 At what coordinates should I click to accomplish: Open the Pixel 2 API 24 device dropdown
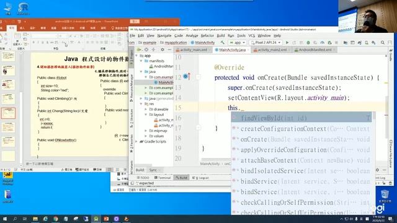pos(265,43)
